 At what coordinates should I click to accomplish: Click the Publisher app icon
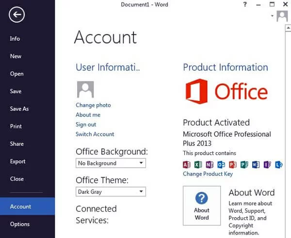point(244,164)
